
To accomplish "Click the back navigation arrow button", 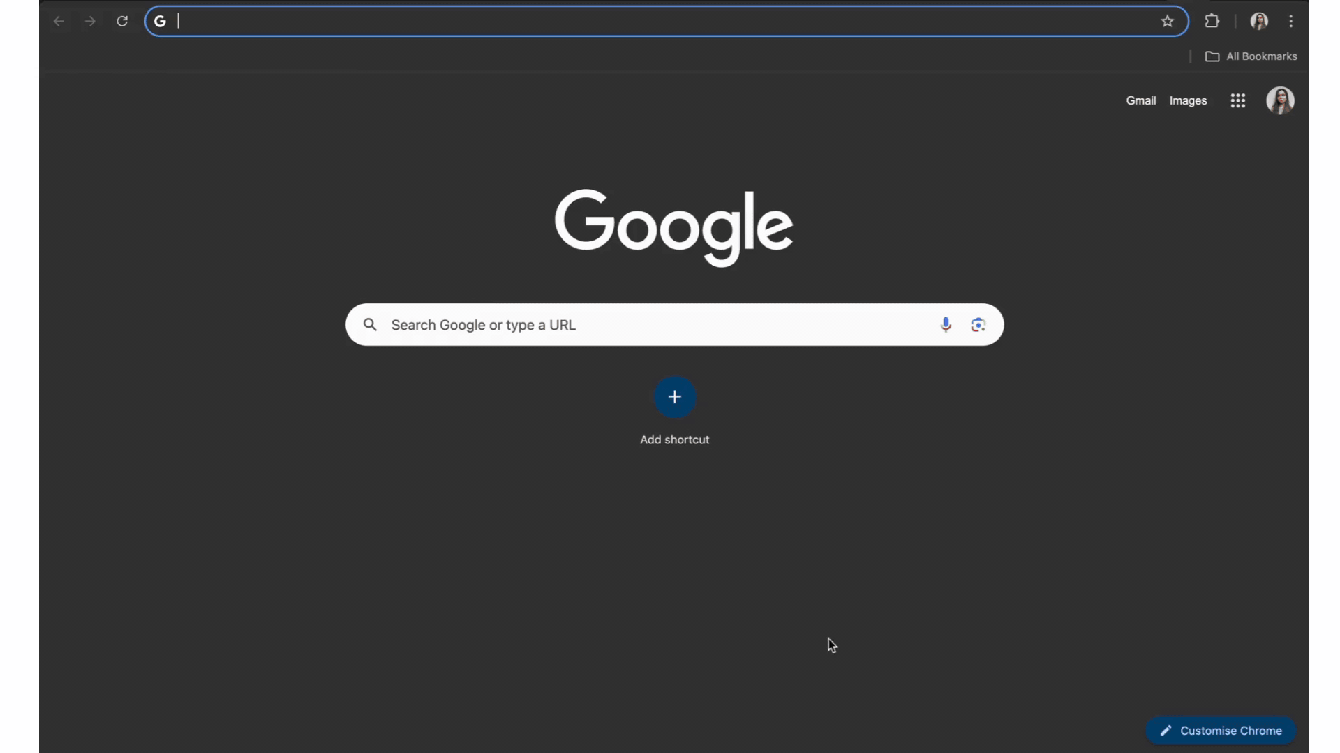I will [59, 20].
